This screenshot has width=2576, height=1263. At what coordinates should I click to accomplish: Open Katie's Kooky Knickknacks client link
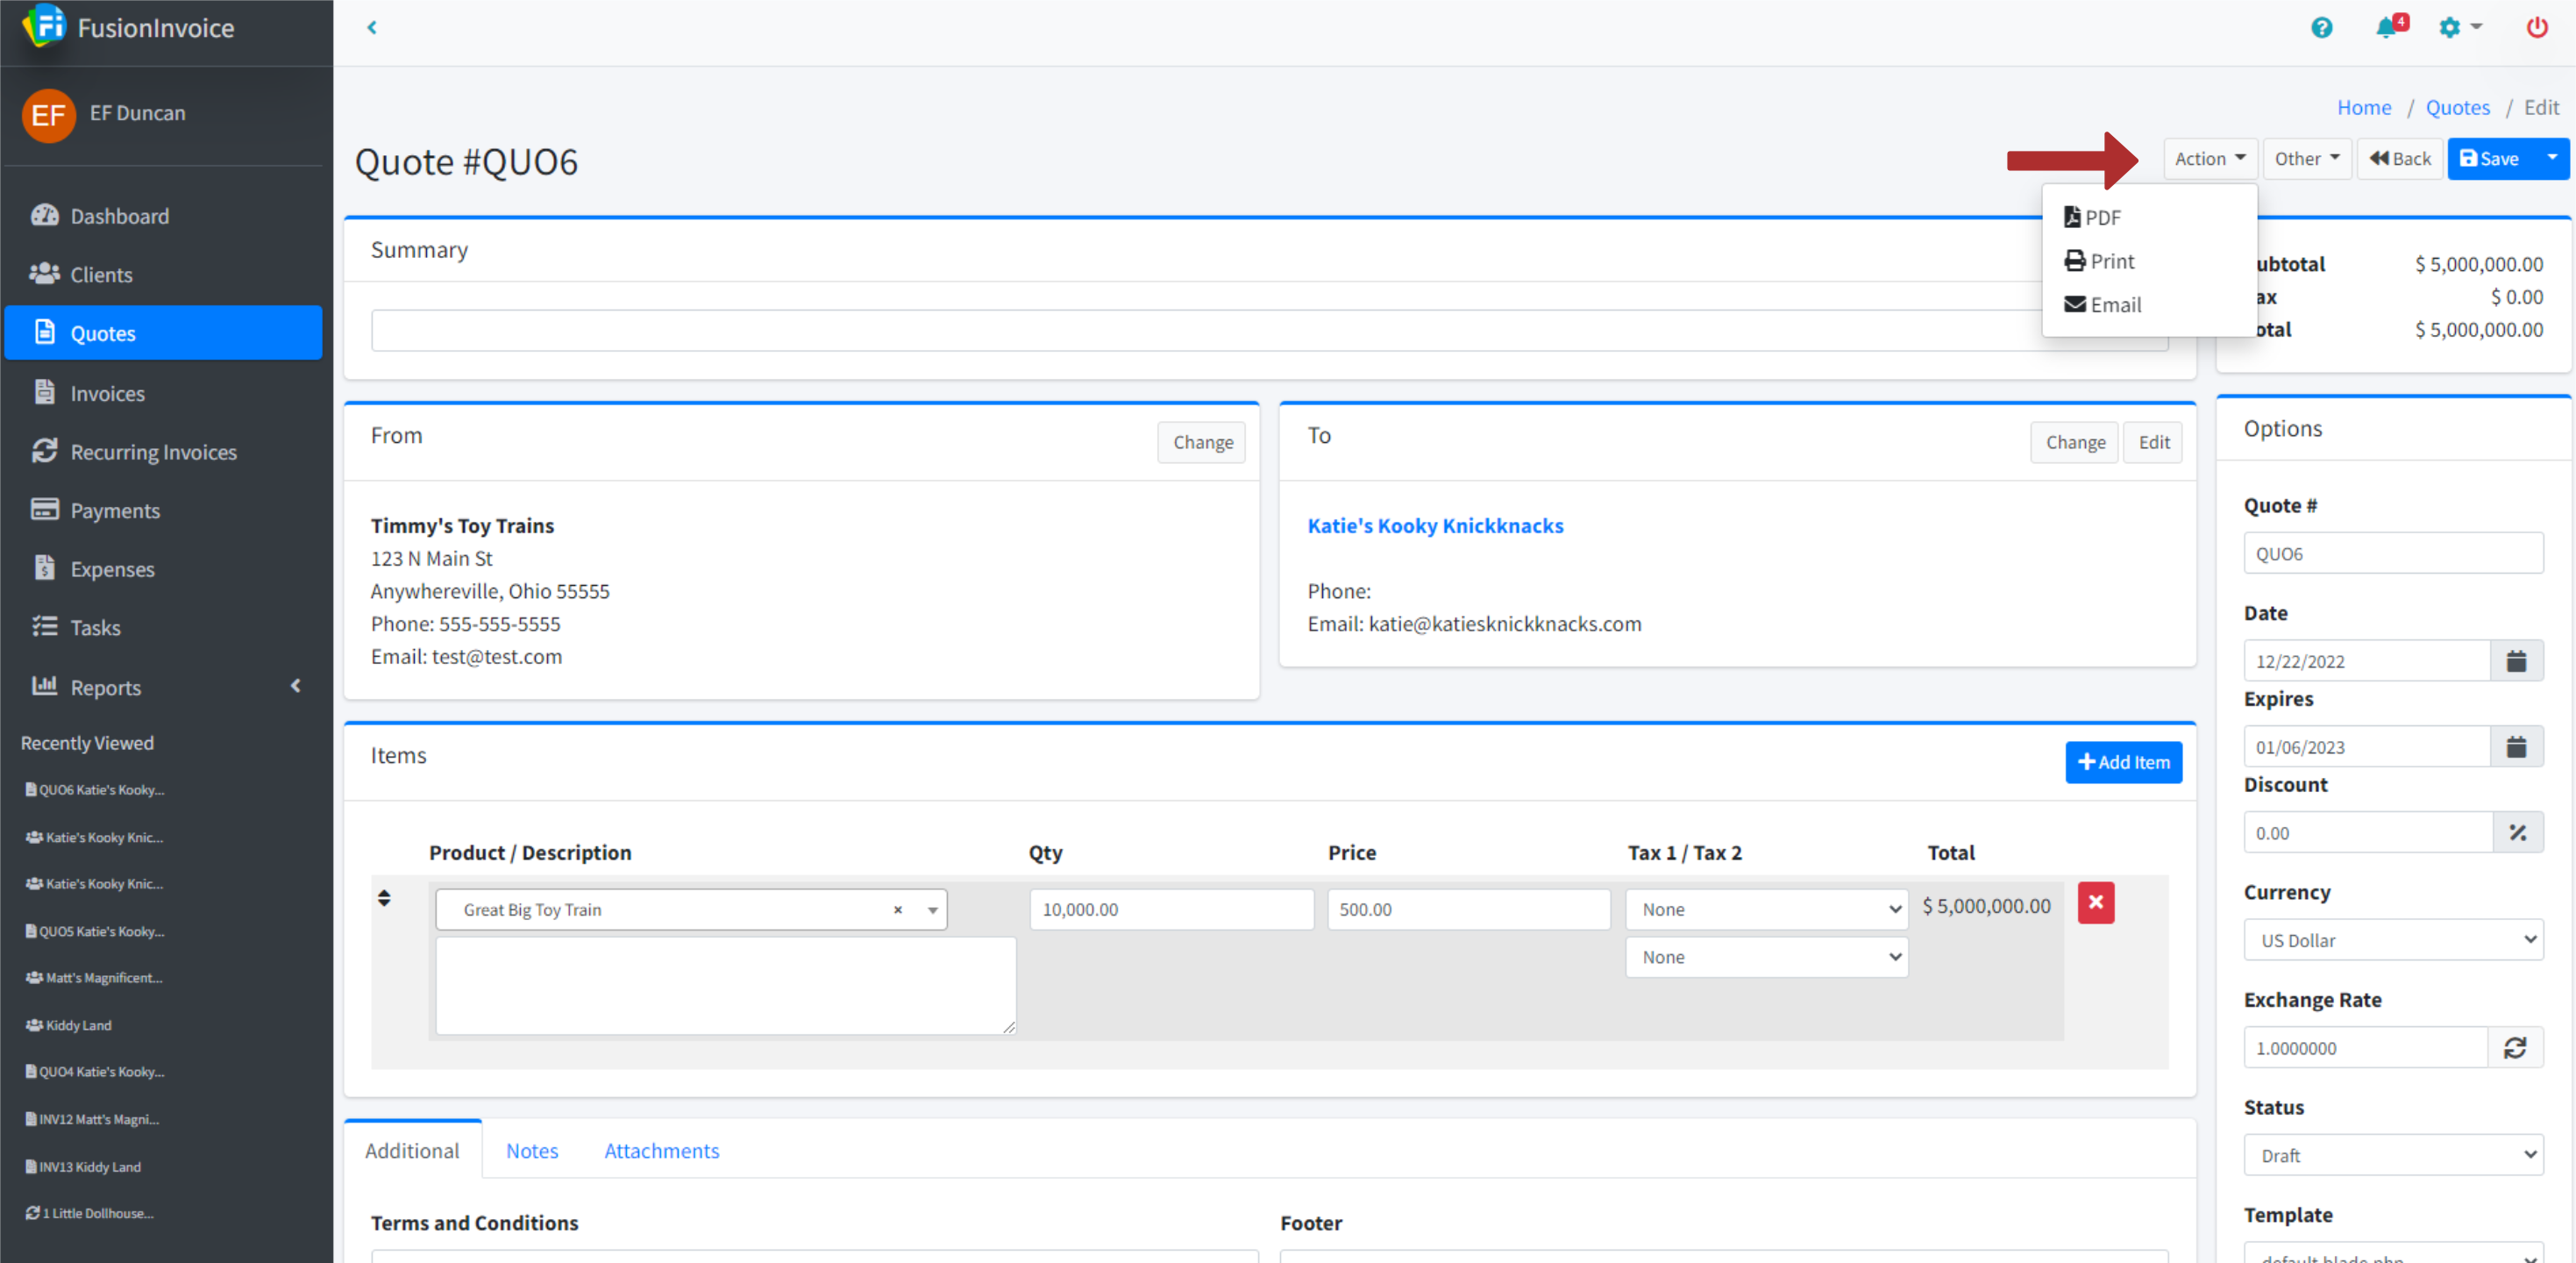coord(1435,526)
